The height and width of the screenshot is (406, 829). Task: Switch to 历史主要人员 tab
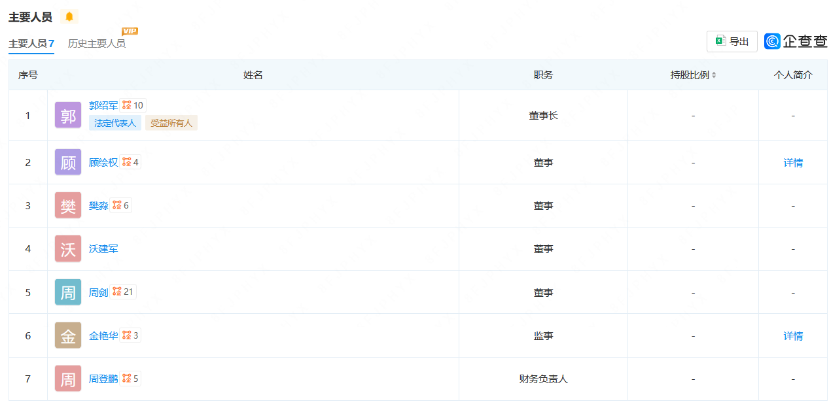pyautogui.click(x=97, y=44)
